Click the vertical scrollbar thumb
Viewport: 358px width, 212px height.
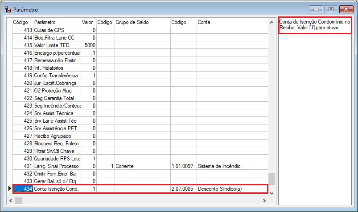272,179
